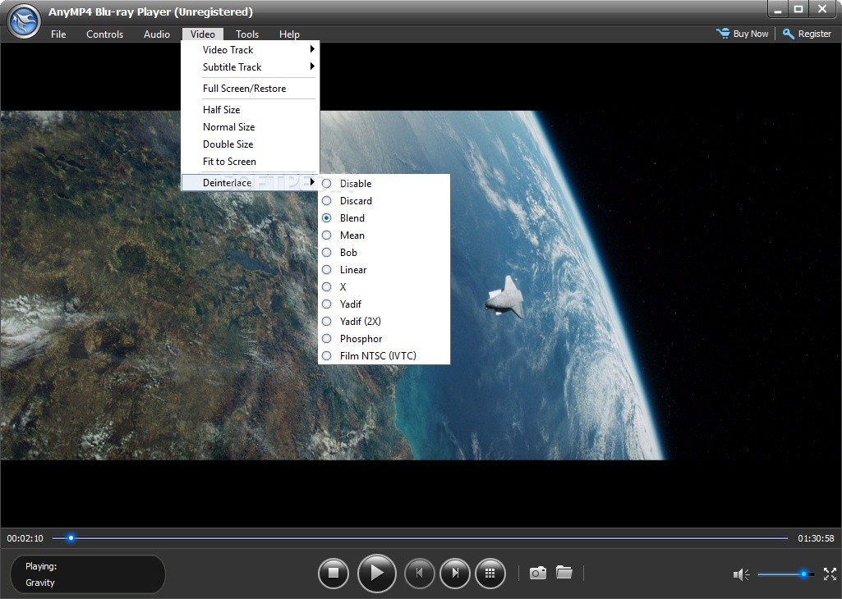Select the Yadif deinterlace option
Screen dimensions: 842x599
384,304
